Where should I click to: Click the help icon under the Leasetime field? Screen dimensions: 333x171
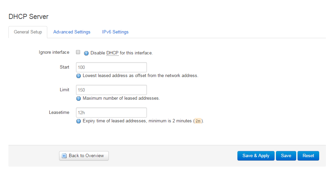click(79, 121)
